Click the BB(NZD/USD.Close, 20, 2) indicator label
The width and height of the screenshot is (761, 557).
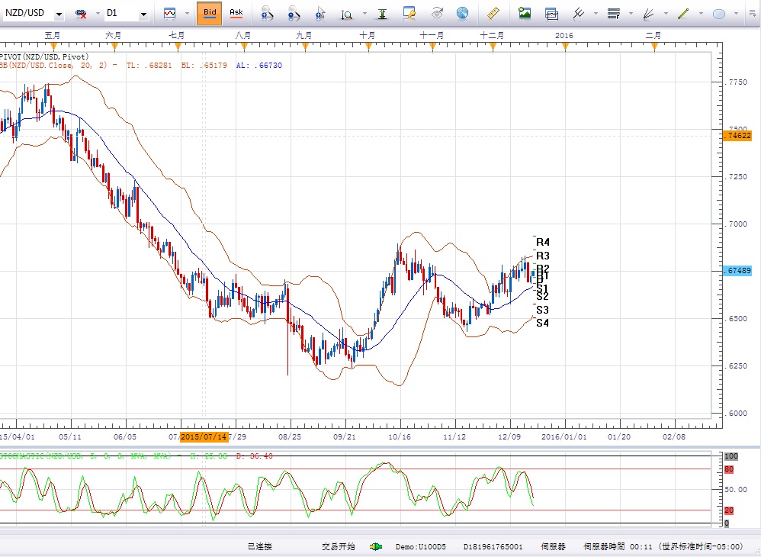pyautogui.click(x=57, y=66)
